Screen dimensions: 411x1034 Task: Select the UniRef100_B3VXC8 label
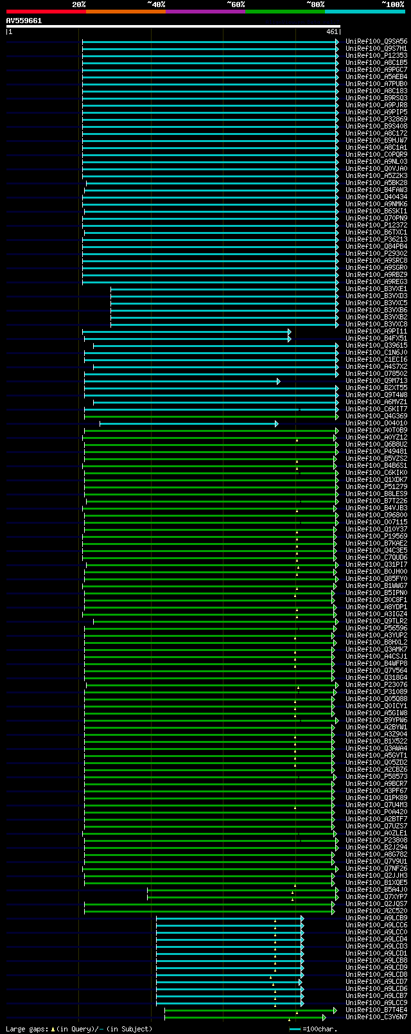tap(376, 324)
